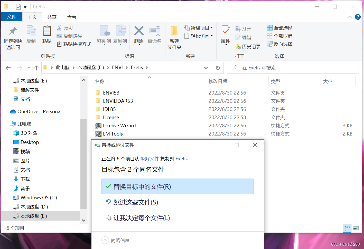This screenshot has width=364, height=249.
Task: Sort by the 名称 column header
Action: [x=100, y=81]
